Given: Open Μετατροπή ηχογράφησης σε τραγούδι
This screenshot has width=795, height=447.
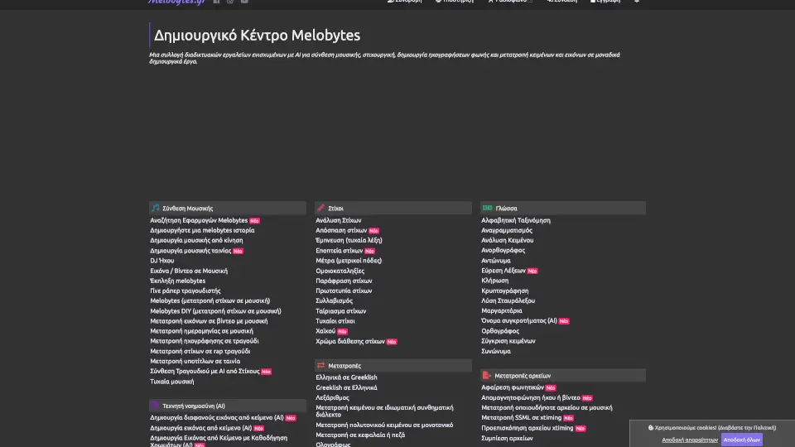Looking at the screenshot, I should click(x=205, y=341).
